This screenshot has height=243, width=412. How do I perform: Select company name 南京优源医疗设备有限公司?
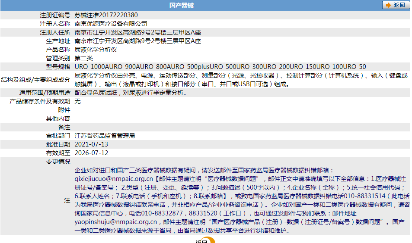point(111,24)
